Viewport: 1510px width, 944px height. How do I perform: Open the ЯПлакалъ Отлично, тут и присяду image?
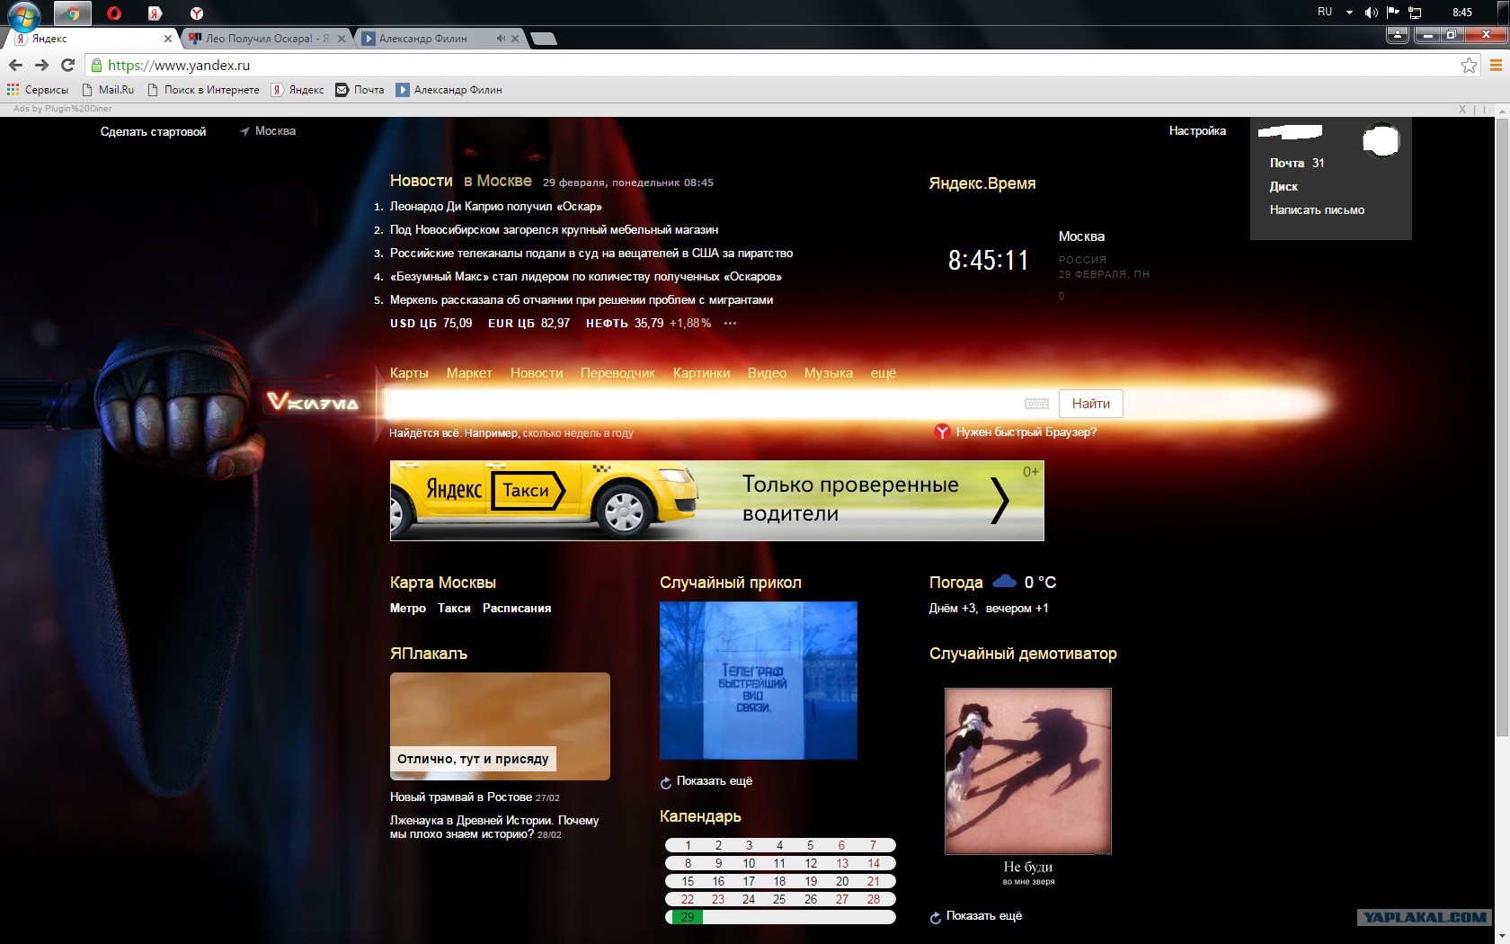[x=500, y=726]
